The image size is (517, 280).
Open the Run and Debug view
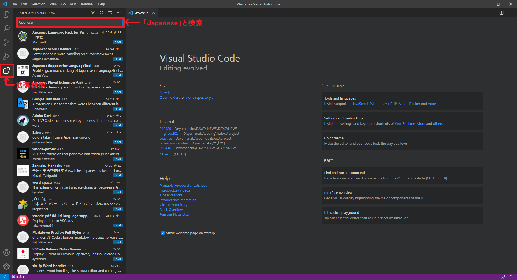click(x=6, y=56)
